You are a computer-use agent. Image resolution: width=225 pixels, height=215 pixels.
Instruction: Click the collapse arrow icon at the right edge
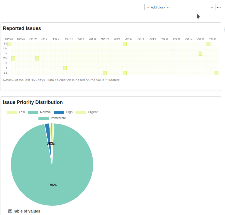(x=224, y=30)
